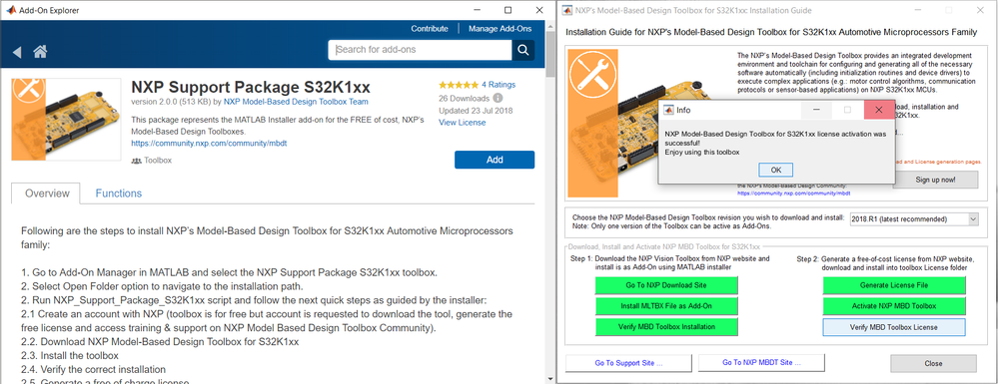Open the Add-On Explorer home icon
The height and width of the screenshot is (384, 998).
point(40,52)
